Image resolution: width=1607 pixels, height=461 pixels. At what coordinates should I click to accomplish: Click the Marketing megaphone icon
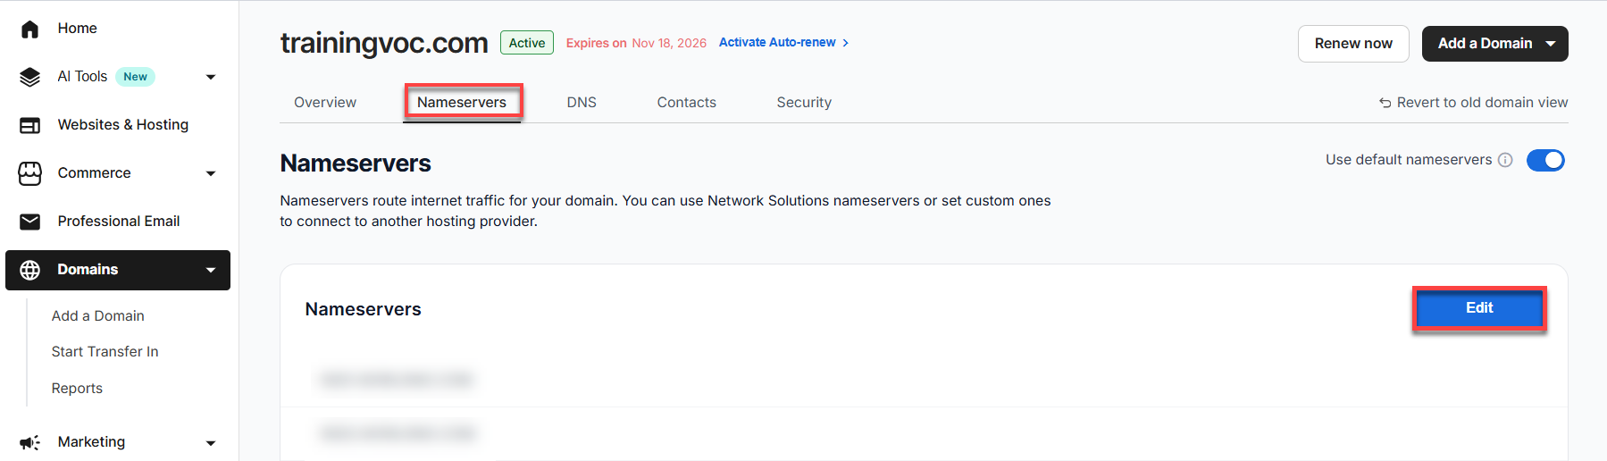tap(29, 442)
